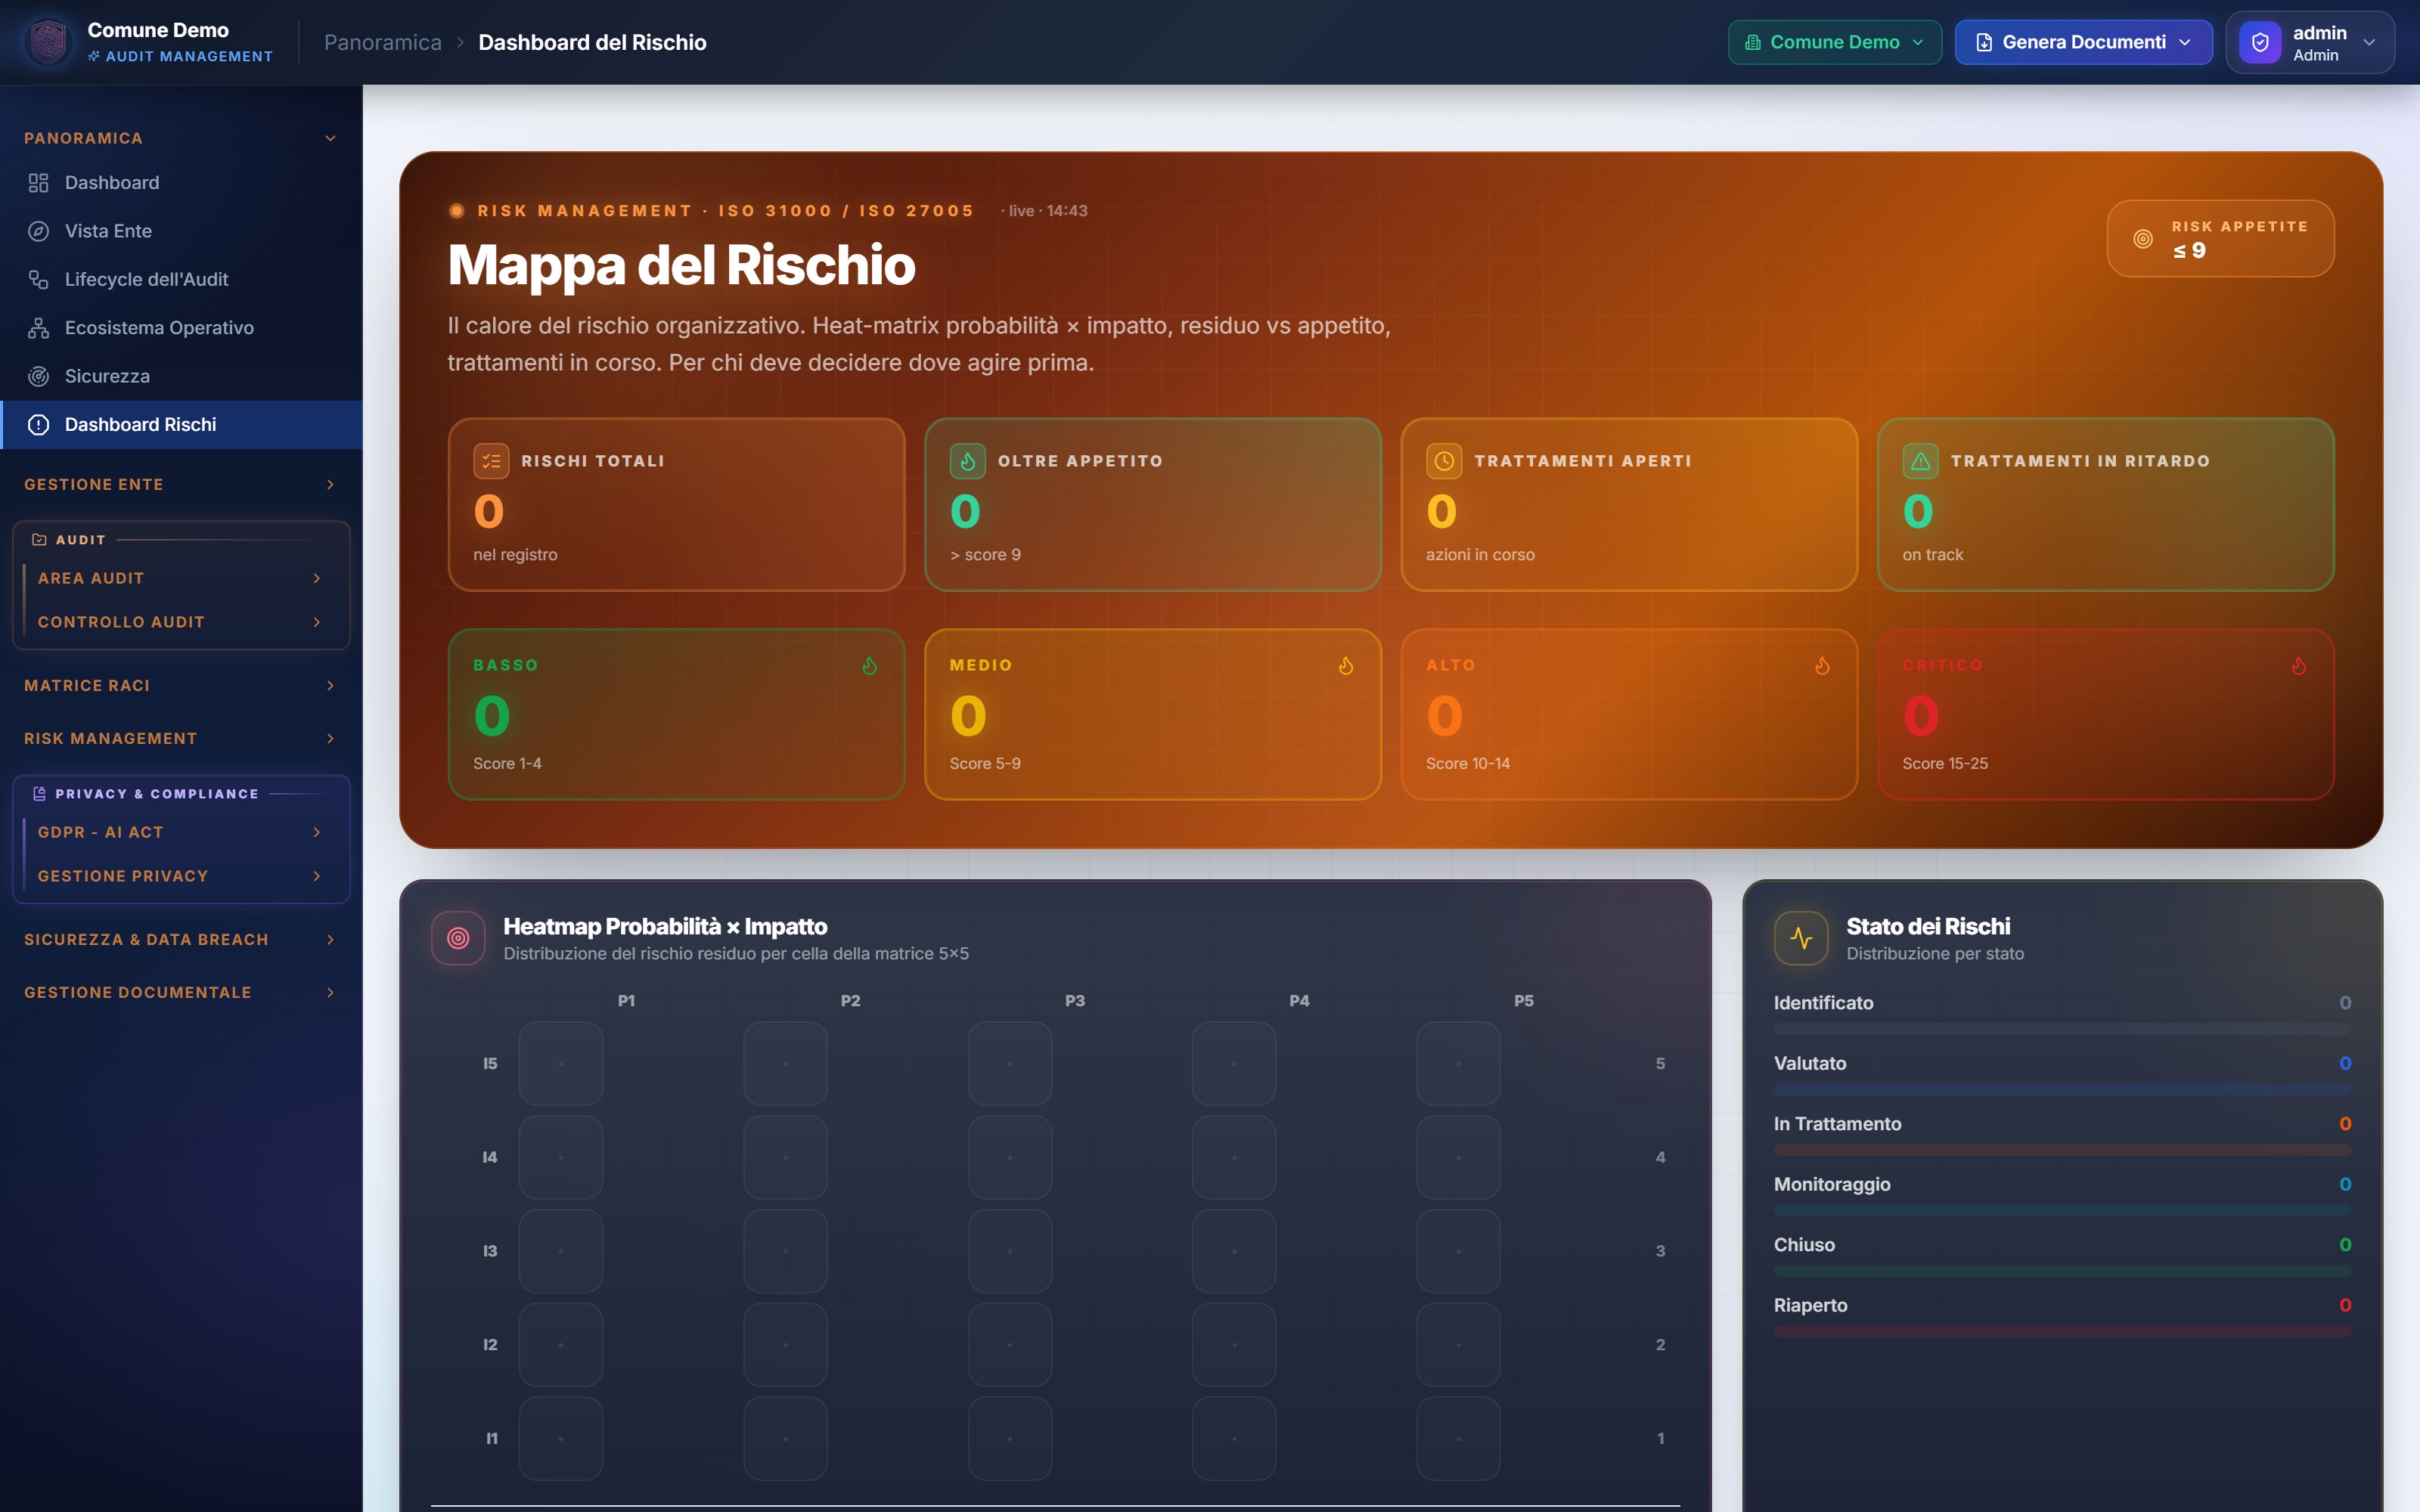The height and width of the screenshot is (1512, 2420).
Task: Click the Basso Score 1-4 card
Action: click(676, 714)
